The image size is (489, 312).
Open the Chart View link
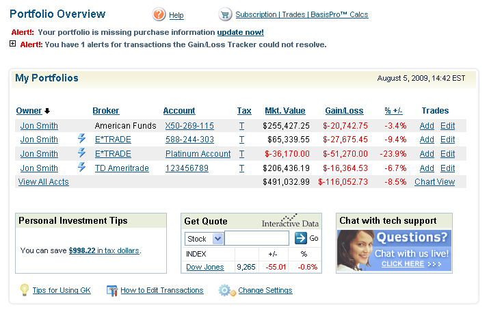435,182
